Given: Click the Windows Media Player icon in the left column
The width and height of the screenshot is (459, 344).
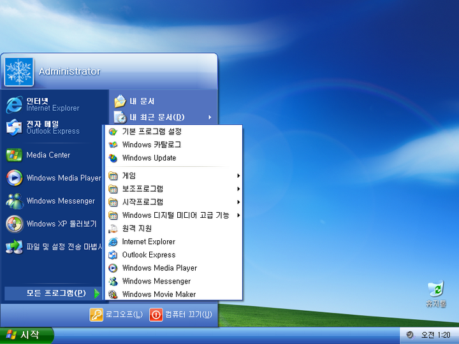Looking at the screenshot, I should point(14,178).
